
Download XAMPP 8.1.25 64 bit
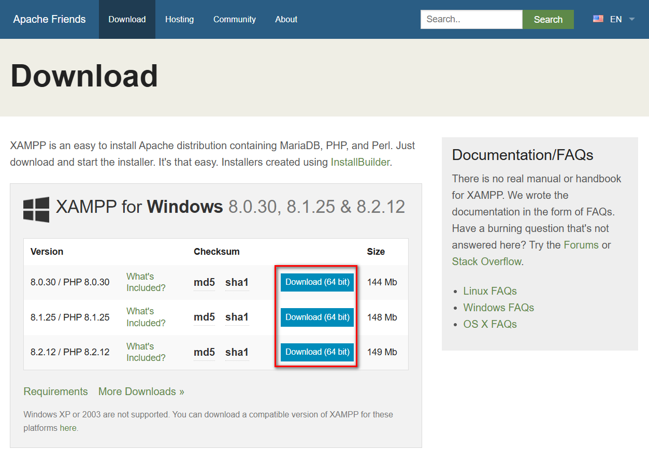pos(317,317)
